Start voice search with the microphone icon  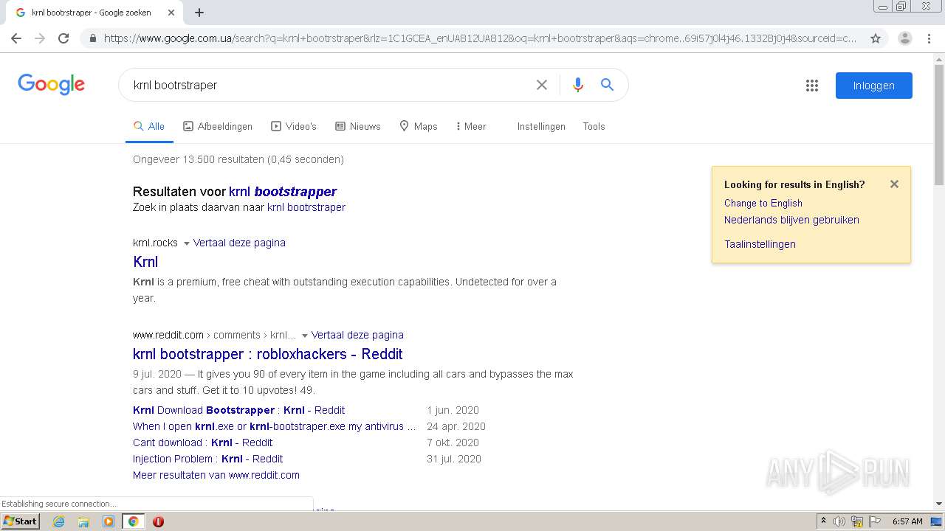(x=578, y=85)
